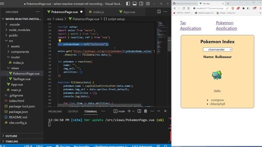
Task: Open TaxPage.vue in the explorer
Action: click(22, 79)
